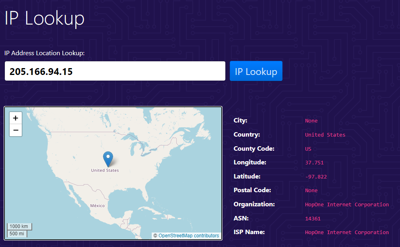Image resolution: width=400 pixels, height=247 pixels.
Task: Select the Longitude value 37.751
Action: coord(314,163)
